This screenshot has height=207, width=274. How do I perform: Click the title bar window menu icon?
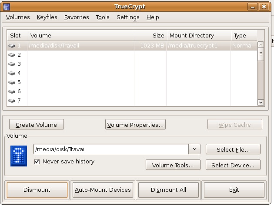[7, 7]
